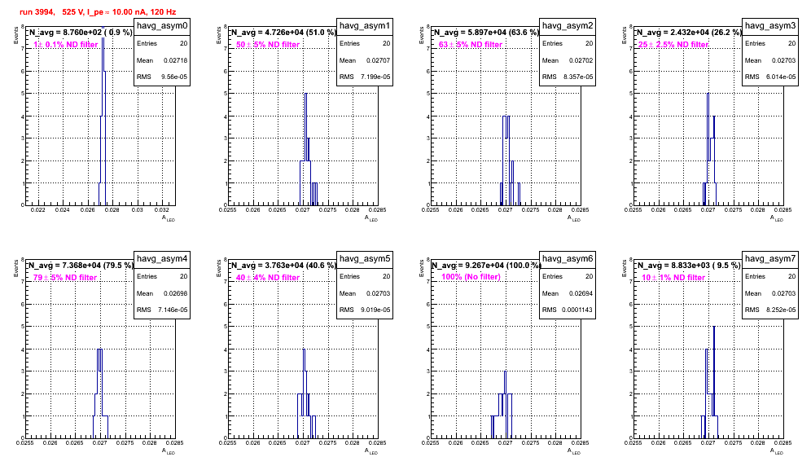811x466 pixels.
Task: Select the havg_asym3 stats box title
Action: pyautogui.click(x=770, y=25)
